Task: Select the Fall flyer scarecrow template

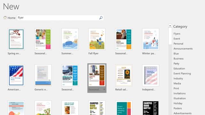Action: 97,39
